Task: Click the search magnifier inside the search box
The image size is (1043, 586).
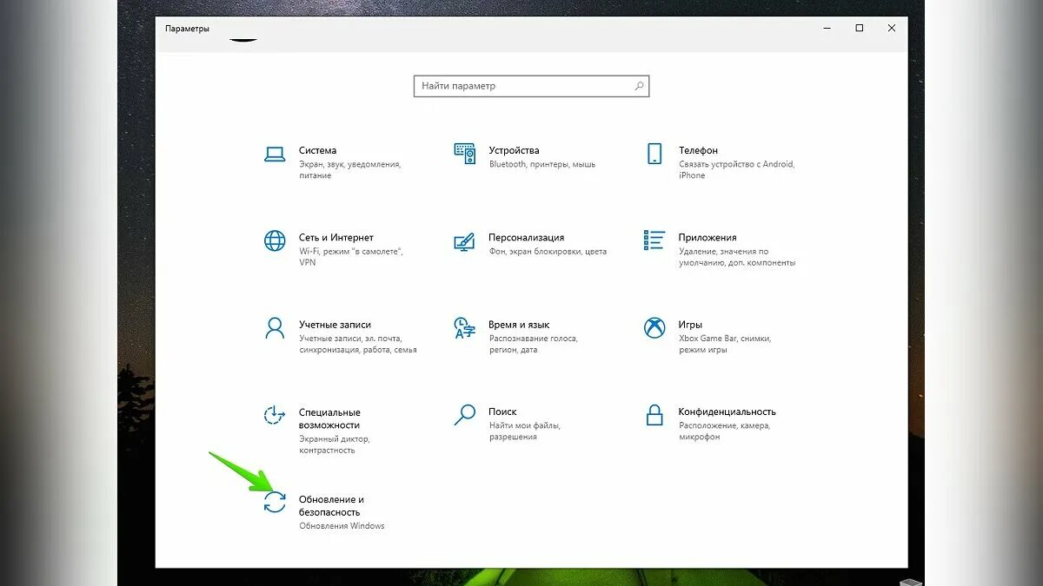Action: 637,86
